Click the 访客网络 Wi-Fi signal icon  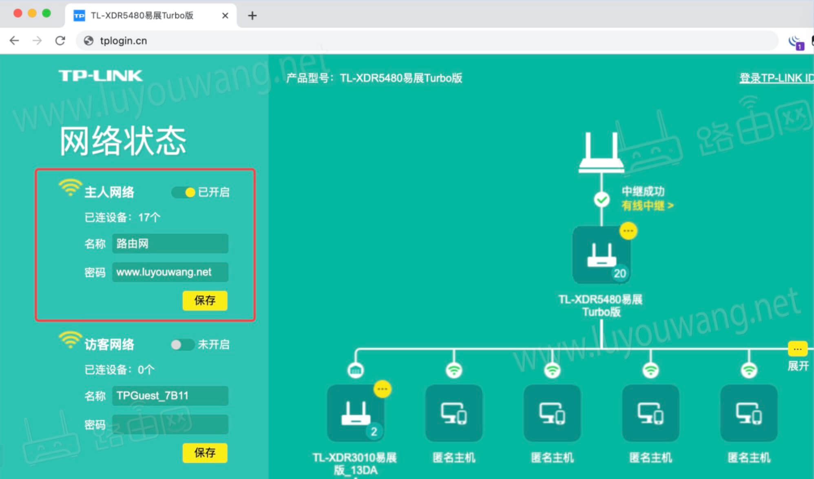point(69,341)
